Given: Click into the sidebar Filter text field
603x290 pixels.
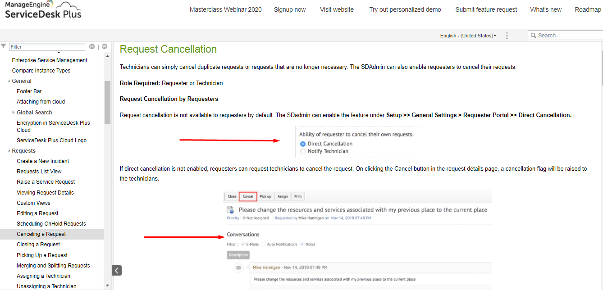Looking at the screenshot, I should click(x=47, y=47).
